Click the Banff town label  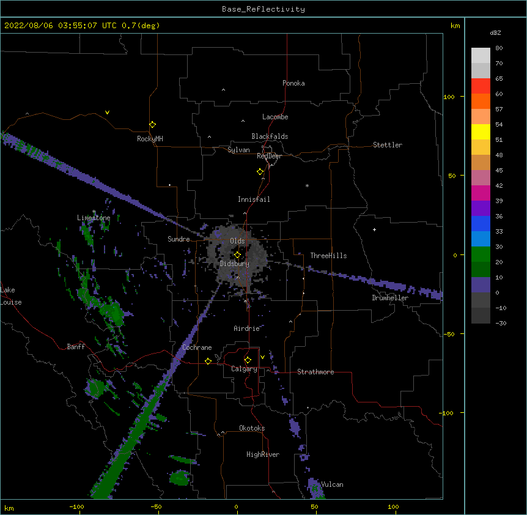pyautogui.click(x=76, y=347)
